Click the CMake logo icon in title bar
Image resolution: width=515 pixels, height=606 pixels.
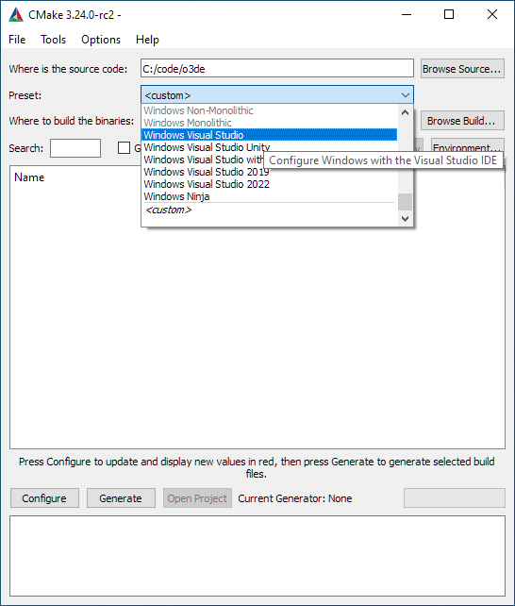tap(16, 15)
